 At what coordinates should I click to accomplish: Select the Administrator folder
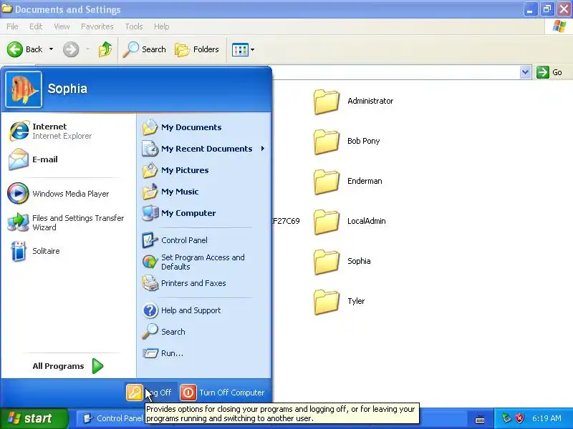354,102
